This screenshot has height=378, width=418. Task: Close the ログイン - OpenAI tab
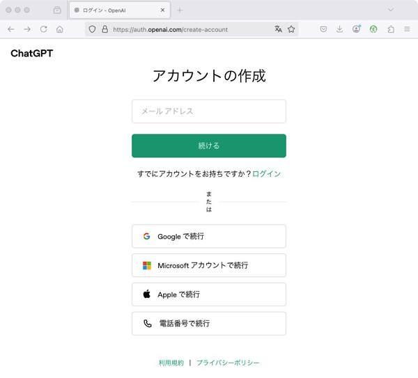(x=163, y=10)
